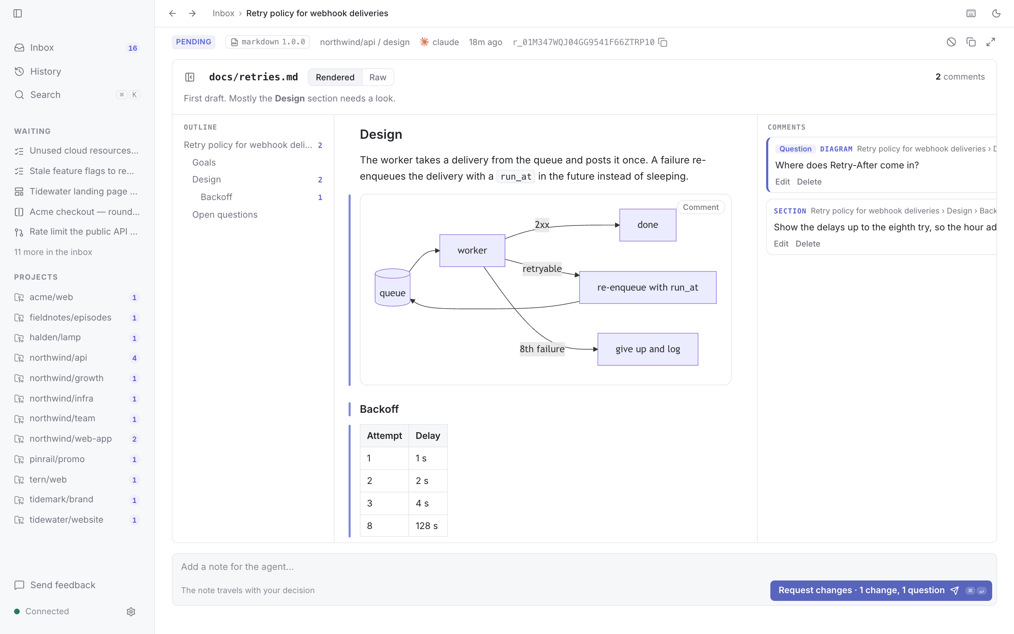This screenshot has width=1014, height=634.
Task: Select Backoff in the outline
Action: 253,197
